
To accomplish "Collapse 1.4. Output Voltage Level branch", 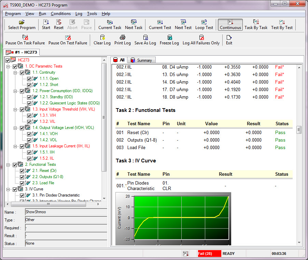I will point(15,128).
